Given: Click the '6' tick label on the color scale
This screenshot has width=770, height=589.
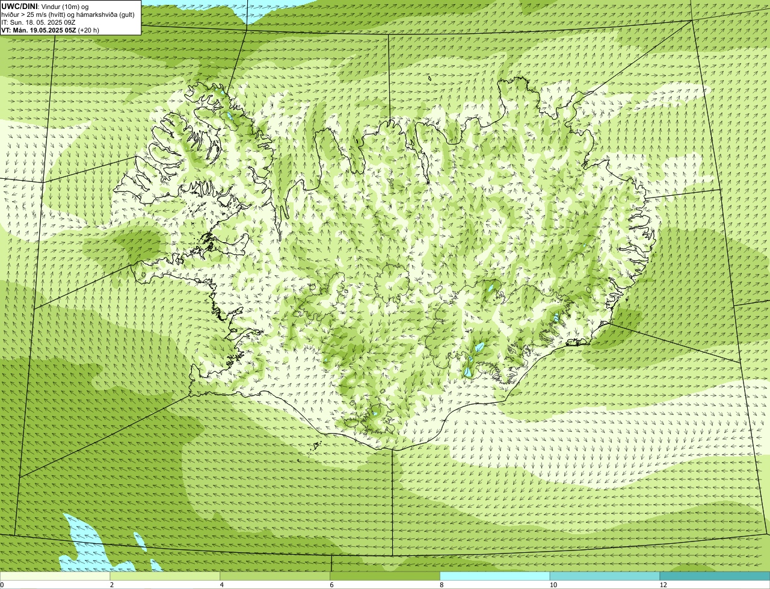Looking at the screenshot, I should click(332, 585).
